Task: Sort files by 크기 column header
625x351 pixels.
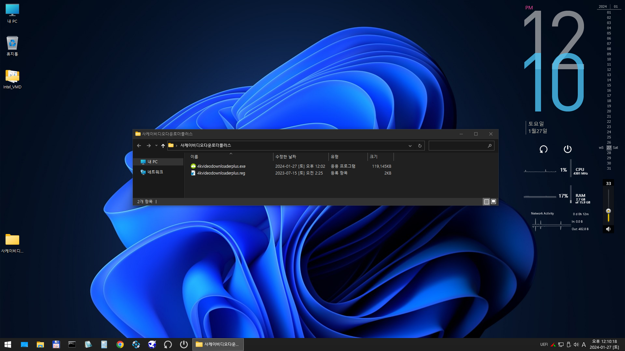Action: tap(381, 157)
